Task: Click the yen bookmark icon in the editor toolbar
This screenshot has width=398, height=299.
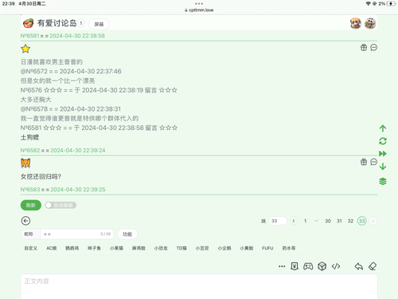Action: tap(295, 266)
